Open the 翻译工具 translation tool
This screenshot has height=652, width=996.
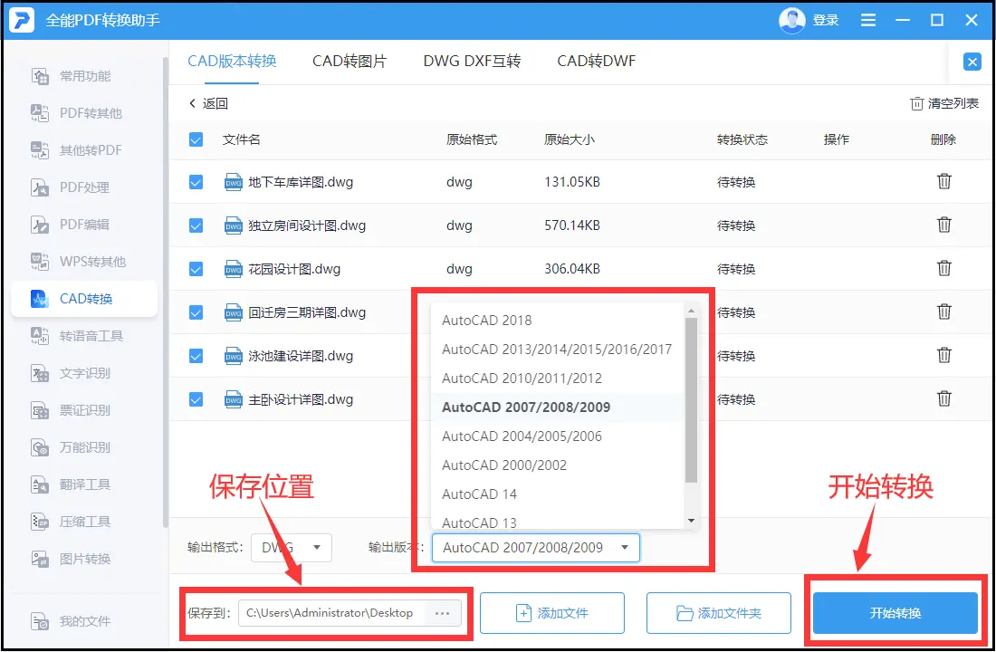click(85, 484)
